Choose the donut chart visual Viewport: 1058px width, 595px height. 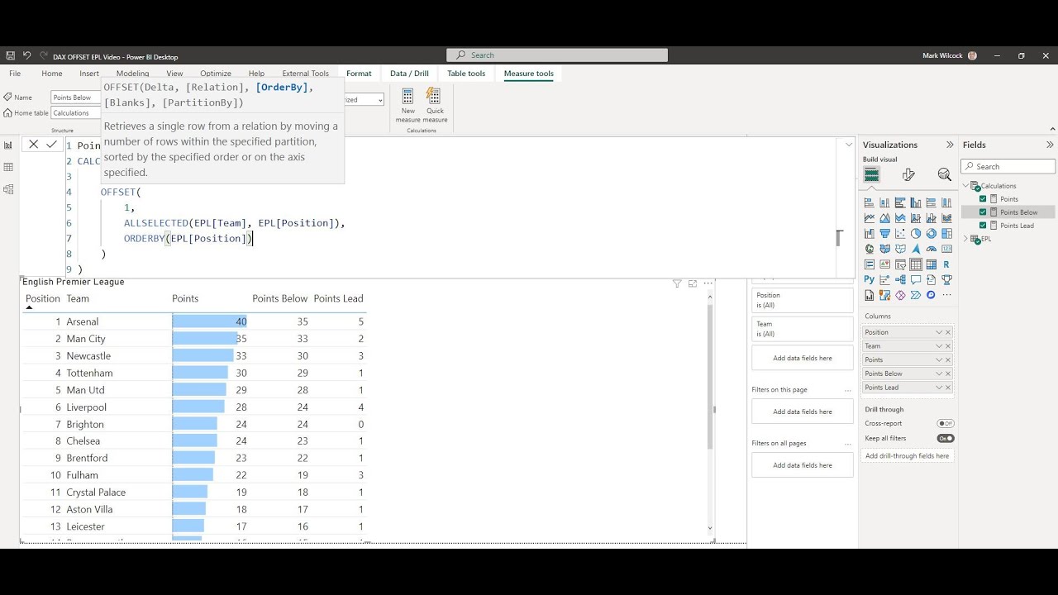pos(932,234)
